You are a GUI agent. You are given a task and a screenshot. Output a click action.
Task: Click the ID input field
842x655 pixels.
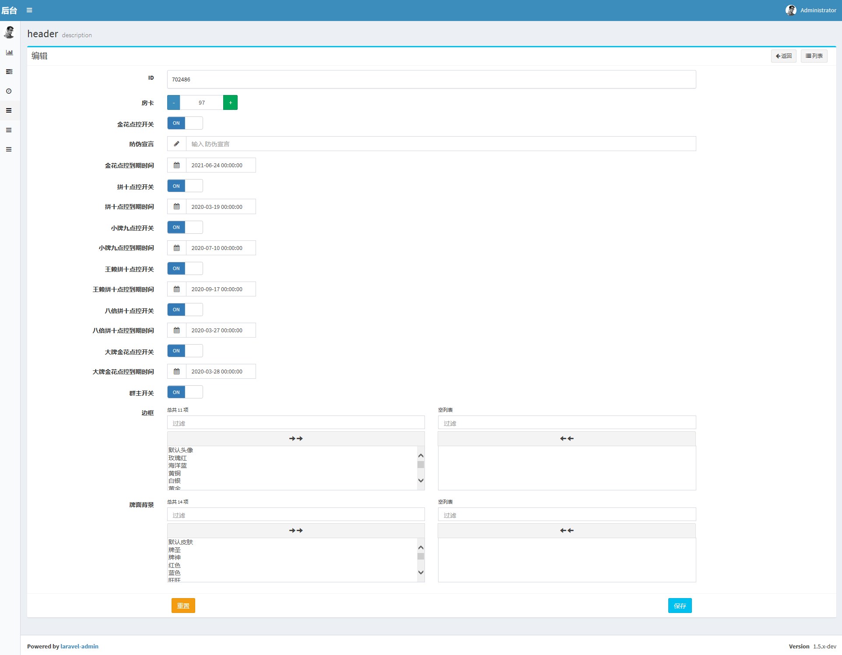432,79
